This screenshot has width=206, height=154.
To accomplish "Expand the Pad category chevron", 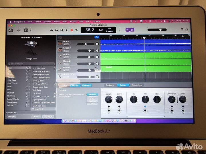I will [29, 90].
